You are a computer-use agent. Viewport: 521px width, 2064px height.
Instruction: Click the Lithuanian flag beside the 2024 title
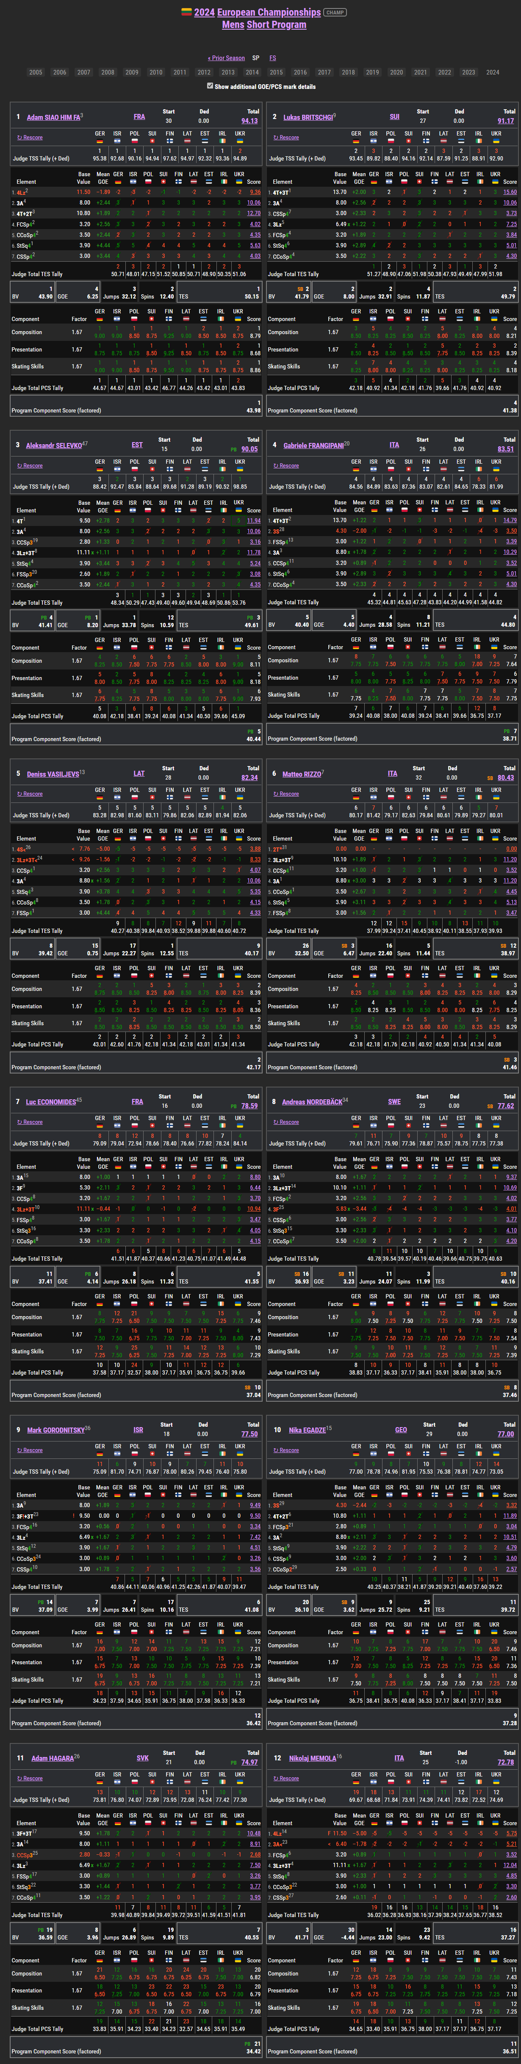[x=186, y=13]
